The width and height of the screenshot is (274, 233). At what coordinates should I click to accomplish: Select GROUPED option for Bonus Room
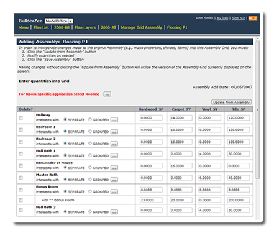[90, 191]
